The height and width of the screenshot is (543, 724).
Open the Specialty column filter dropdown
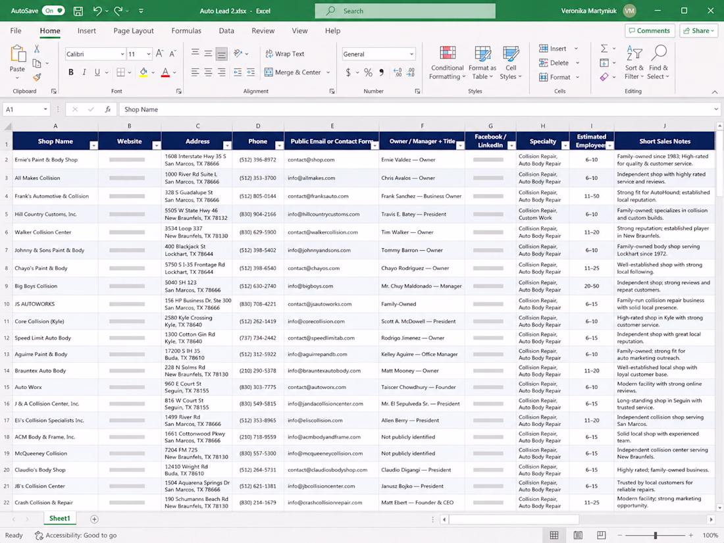pyautogui.click(x=565, y=145)
